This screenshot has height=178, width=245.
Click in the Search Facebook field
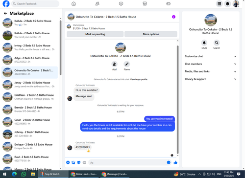point(35,3)
